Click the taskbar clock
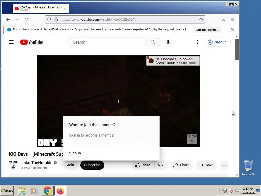This screenshot has height=196, width=261. pos(248,190)
